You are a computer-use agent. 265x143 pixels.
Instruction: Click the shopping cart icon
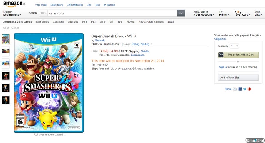(237, 13)
